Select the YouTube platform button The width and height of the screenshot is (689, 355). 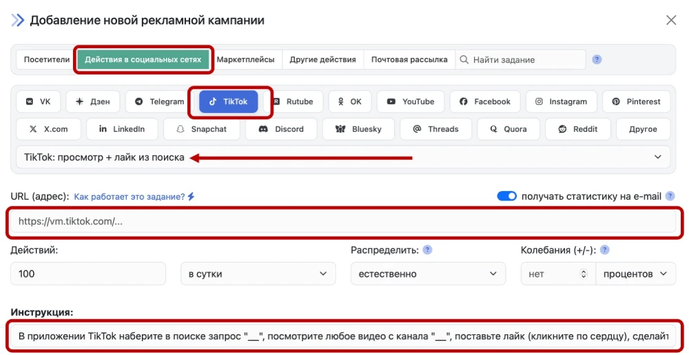(x=410, y=101)
